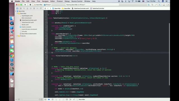Select Info.plist in navigator
179x101 pixels.
coord(24,31)
